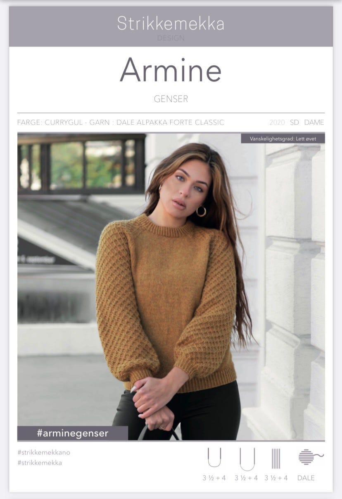Click the Vanskelighetsgrad: Lett øvet badge
The width and height of the screenshot is (342, 499).
click(x=283, y=138)
